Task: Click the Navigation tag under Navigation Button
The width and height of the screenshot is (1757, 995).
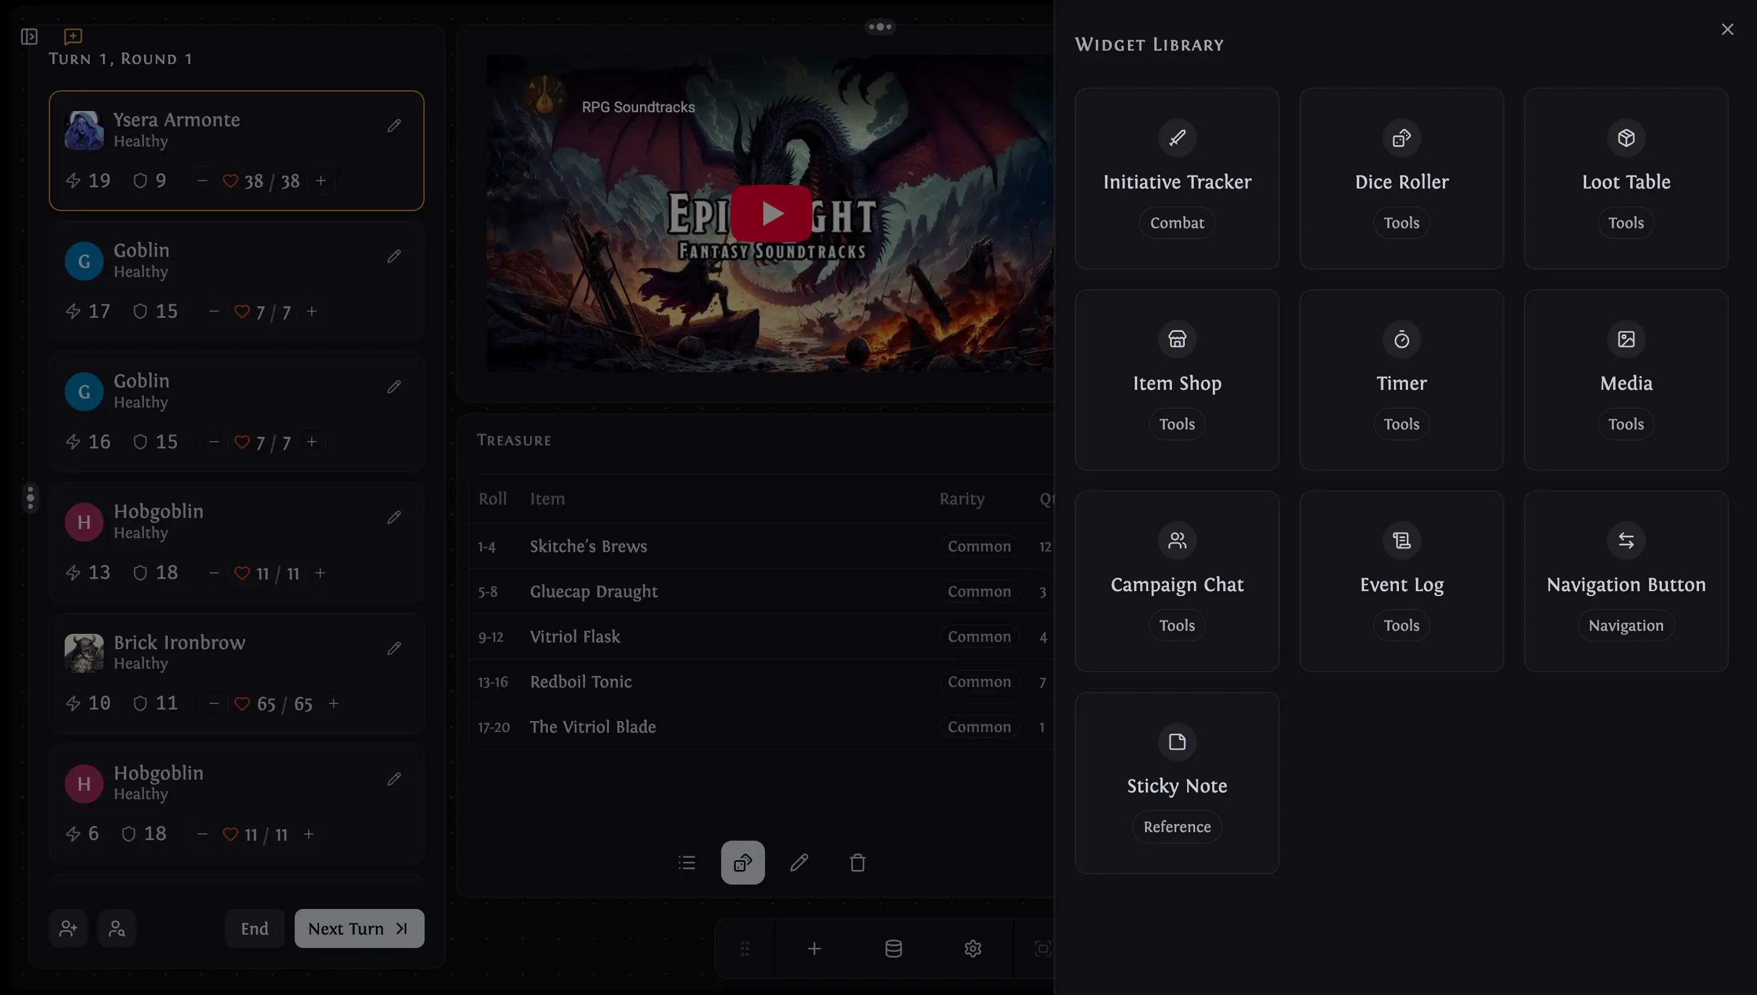Action: tap(1626, 625)
